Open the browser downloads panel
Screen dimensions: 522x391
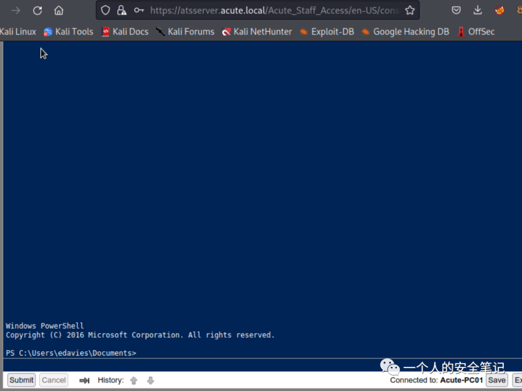point(478,11)
